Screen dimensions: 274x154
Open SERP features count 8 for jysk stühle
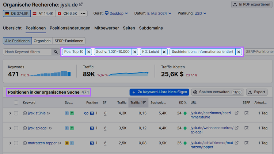coord(105,113)
